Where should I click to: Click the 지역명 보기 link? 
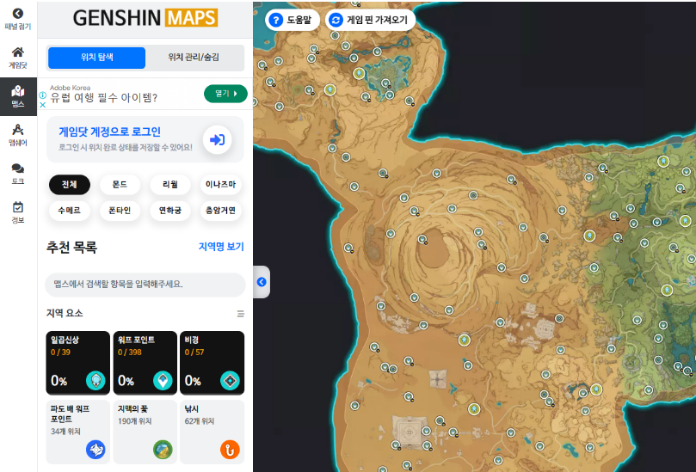pyautogui.click(x=221, y=247)
